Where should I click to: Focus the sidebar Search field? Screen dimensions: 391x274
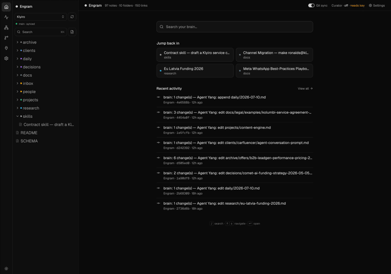tap(41, 32)
